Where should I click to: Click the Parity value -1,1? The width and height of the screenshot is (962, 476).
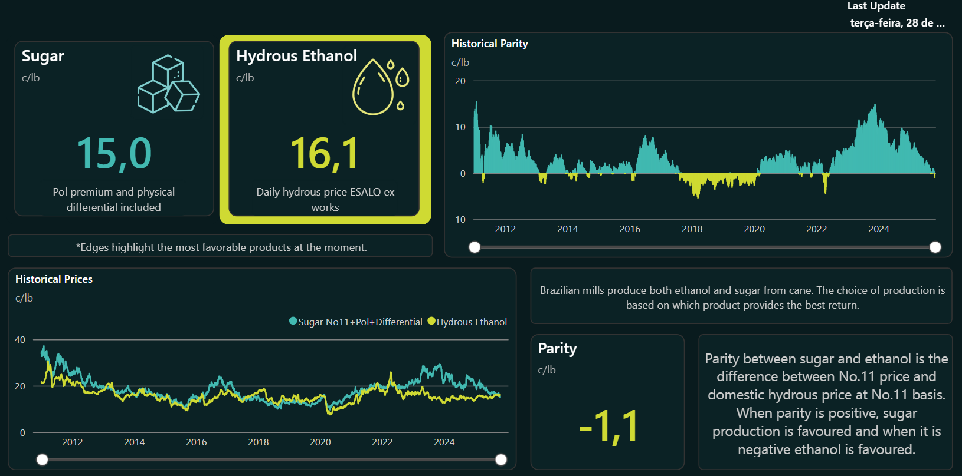(x=608, y=426)
